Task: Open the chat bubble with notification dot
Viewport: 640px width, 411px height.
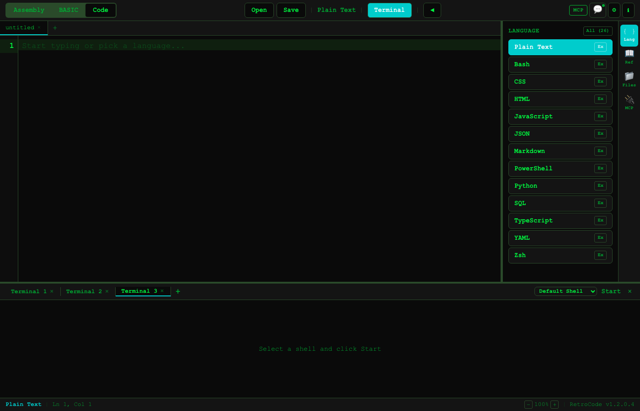Action: click(597, 10)
